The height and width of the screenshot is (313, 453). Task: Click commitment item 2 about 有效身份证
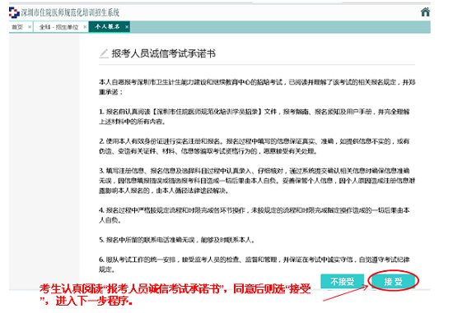coord(255,146)
